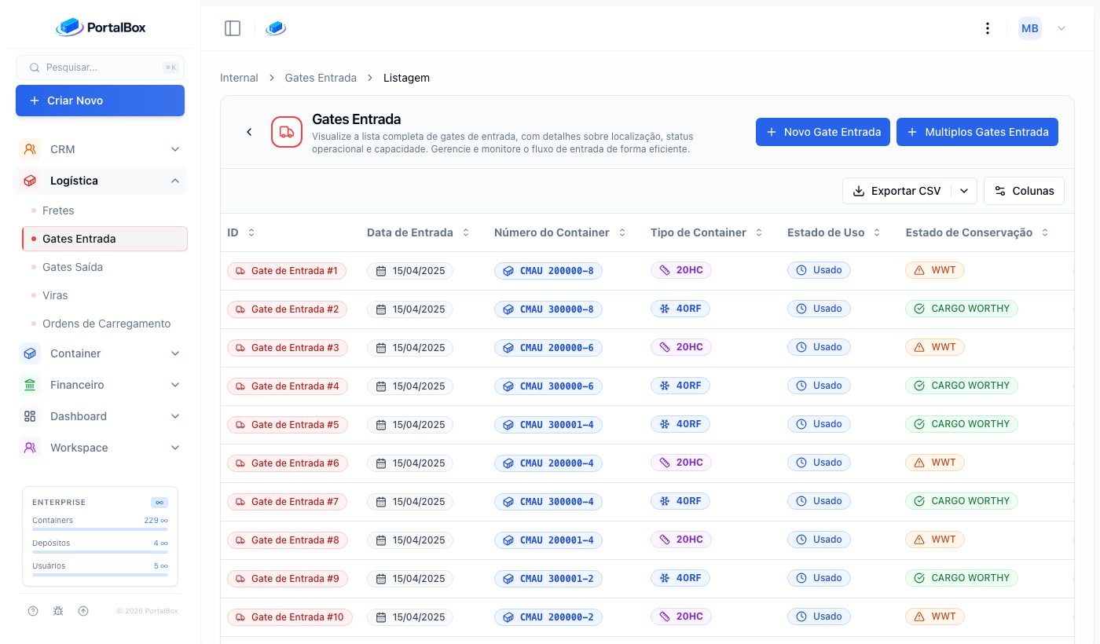Go back with the left chevron arrow
The height and width of the screenshot is (644, 1100).
pos(249,132)
